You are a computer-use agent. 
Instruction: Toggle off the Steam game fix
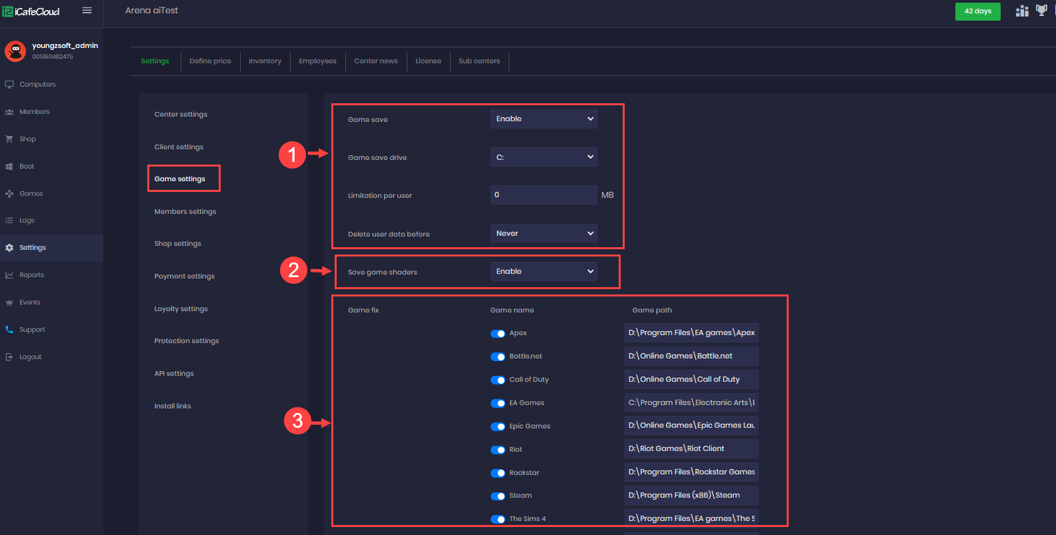point(498,496)
